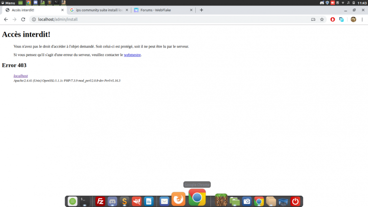Open the system Menu in top panel
Viewport: 368px width, 207px height.
(x=8, y=3)
